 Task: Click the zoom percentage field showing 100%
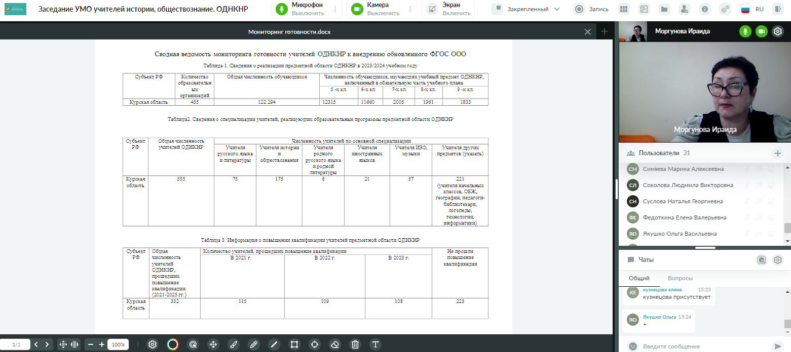click(118, 344)
